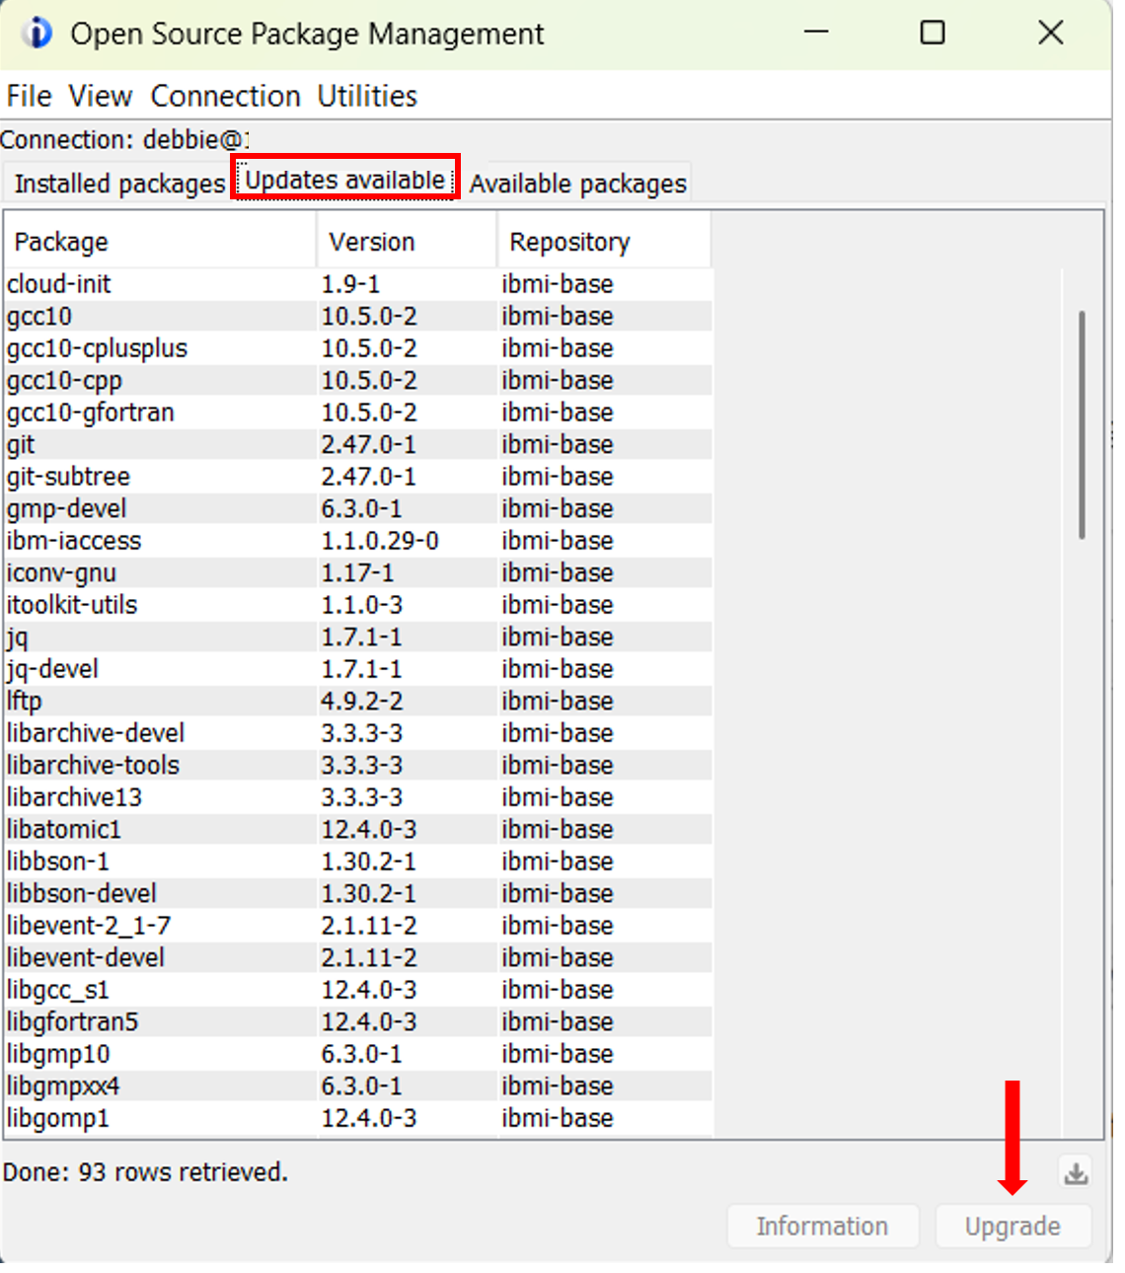Click the export results download icon
This screenshot has height=1273, width=1125.
(x=1075, y=1173)
